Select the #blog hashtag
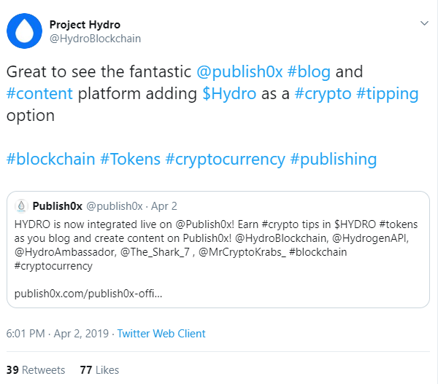Image resolution: width=438 pixels, height=384 pixels. click(x=309, y=71)
